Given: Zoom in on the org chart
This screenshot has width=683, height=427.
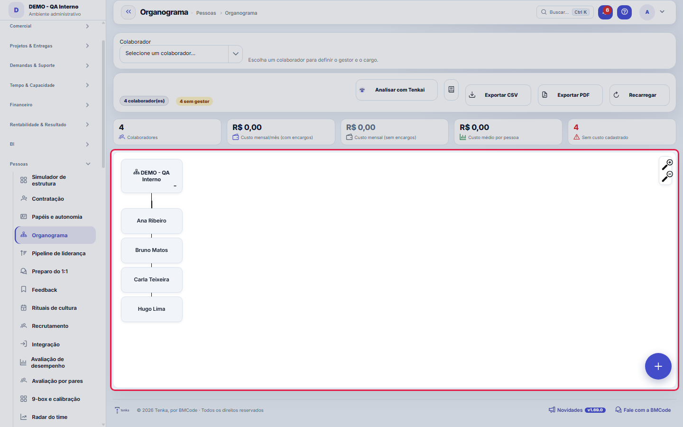Looking at the screenshot, I should 667,164.
